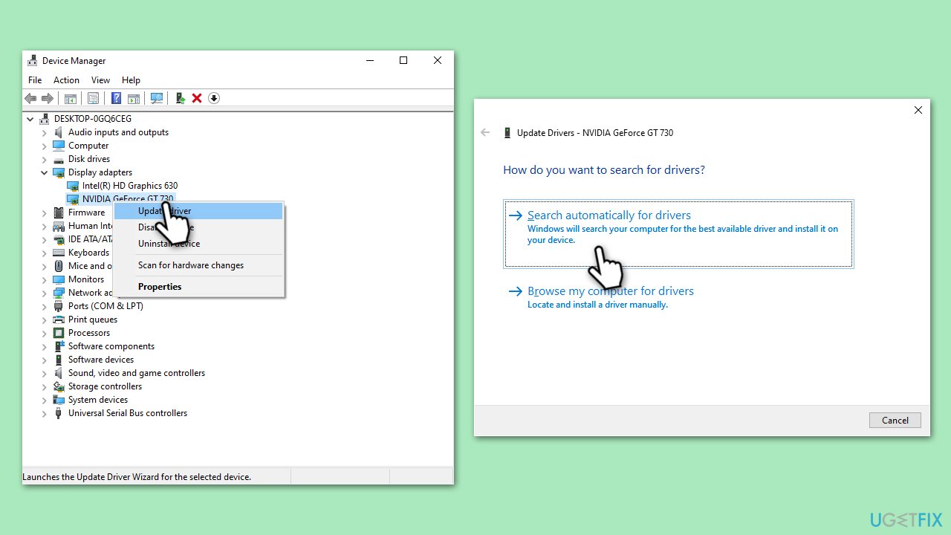
Task: Click the screen icon beside Monitors
Action: [x=59, y=279]
